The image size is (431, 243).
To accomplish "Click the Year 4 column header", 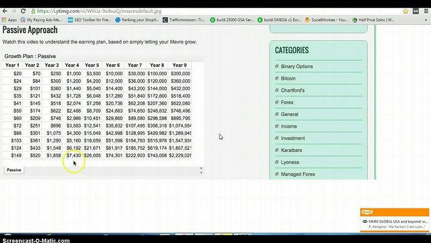I will pos(72,65).
